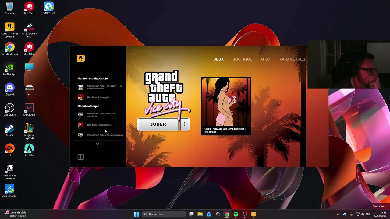Open File Explorer from taskbar
The image size is (390, 219).
click(x=200, y=214)
